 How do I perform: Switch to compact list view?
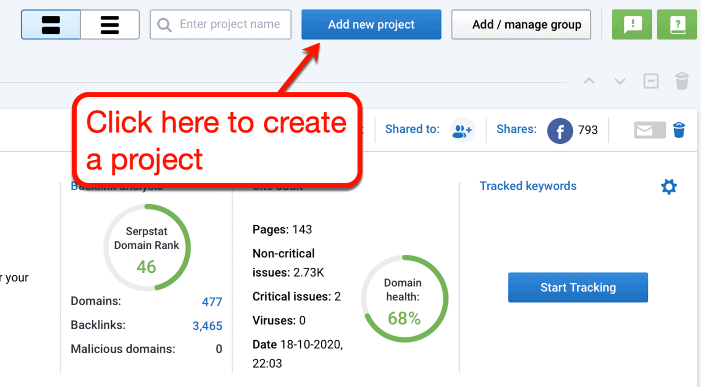pyautogui.click(x=50, y=25)
